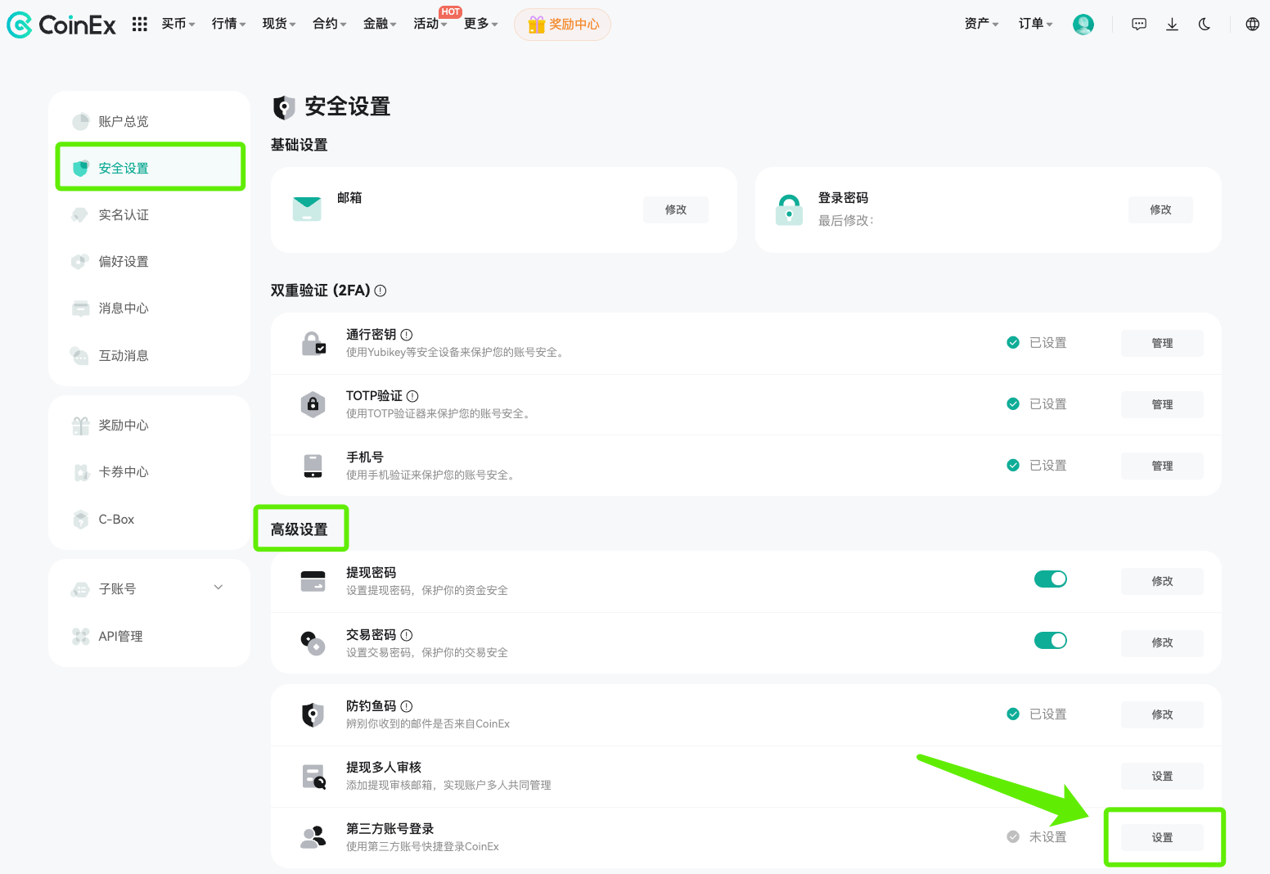Toggle dark mode with the moon icon
Screen dimensions: 1270x874
click(x=1204, y=24)
